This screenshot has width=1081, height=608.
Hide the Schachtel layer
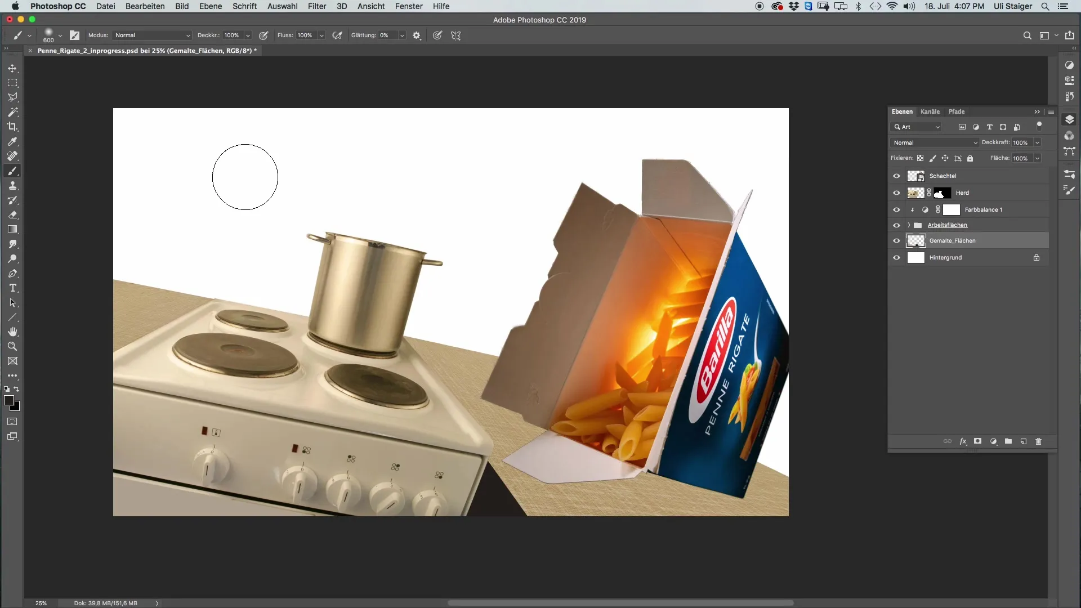pos(896,176)
